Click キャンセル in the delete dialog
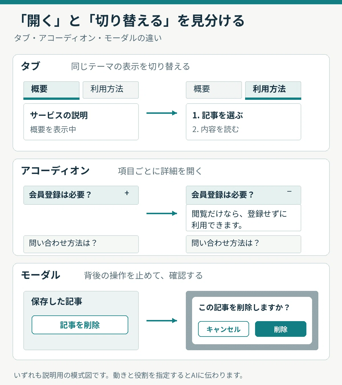Image resolution: width=342 pixels, height=385 pixels. point(223,329)
